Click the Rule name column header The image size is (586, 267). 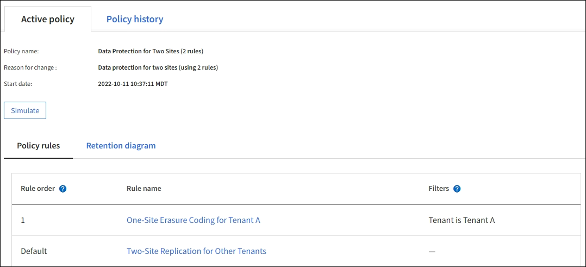[144, 189]
